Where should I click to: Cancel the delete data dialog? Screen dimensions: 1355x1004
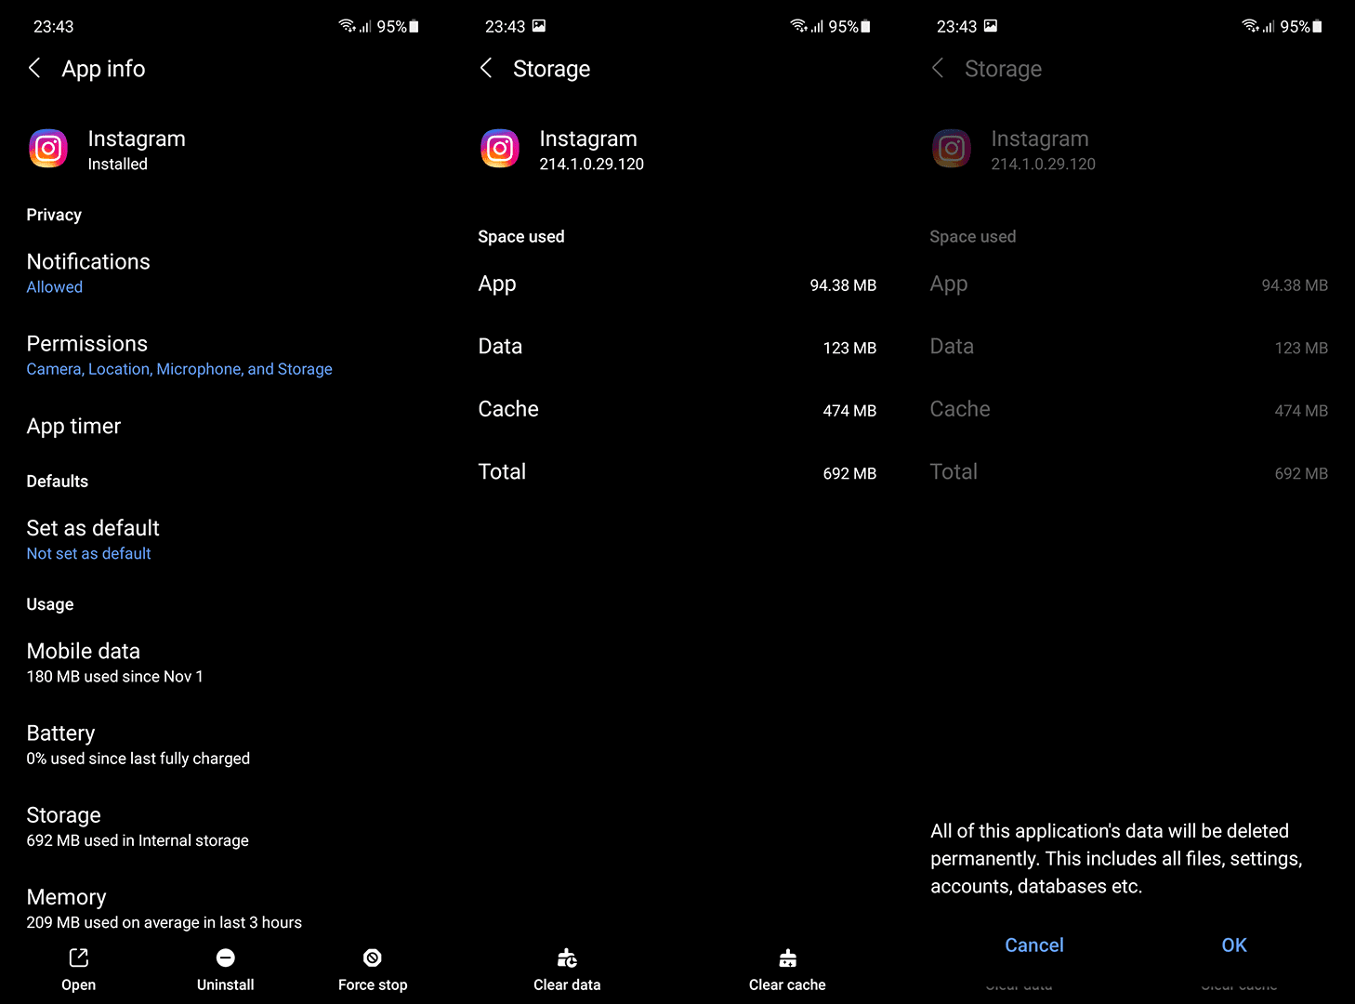point(1034,945)
